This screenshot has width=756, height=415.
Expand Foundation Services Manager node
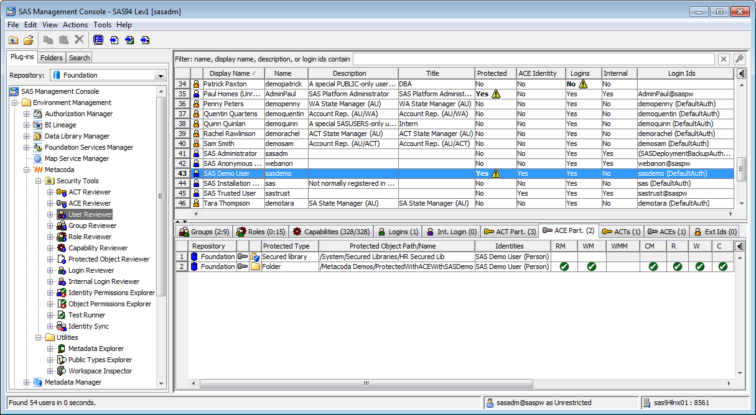pyautogui.click(x=27, y=147)
